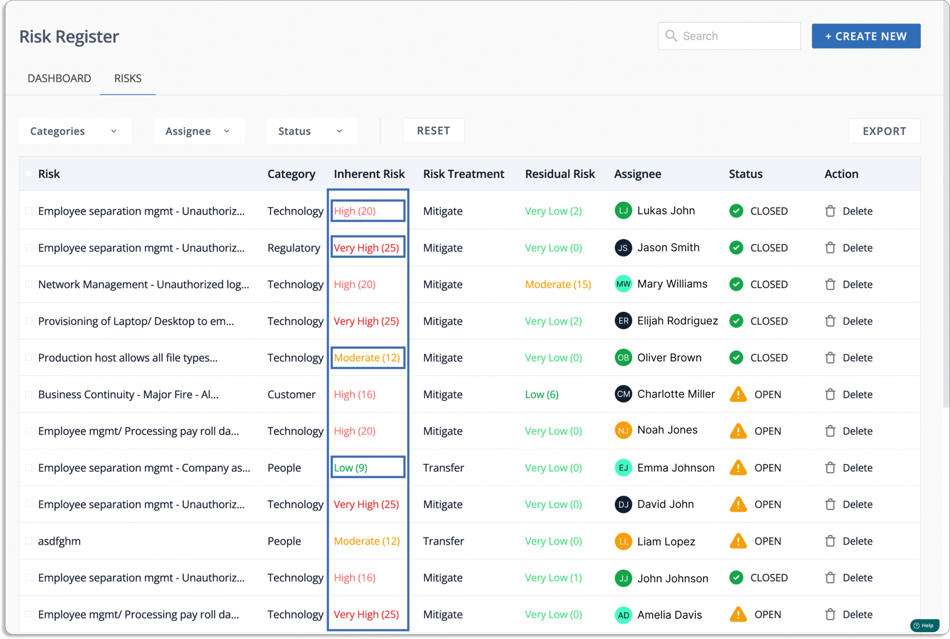The image size is (950, 639).
Task: Open the Status filter dropdown
Action: [312, 131]
